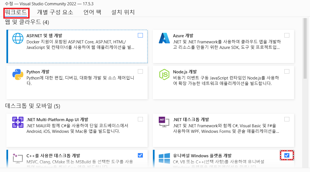Click the .NET Multi-Platform App UI 개발 title
This screenshot has width=310, height=172.
57,120
